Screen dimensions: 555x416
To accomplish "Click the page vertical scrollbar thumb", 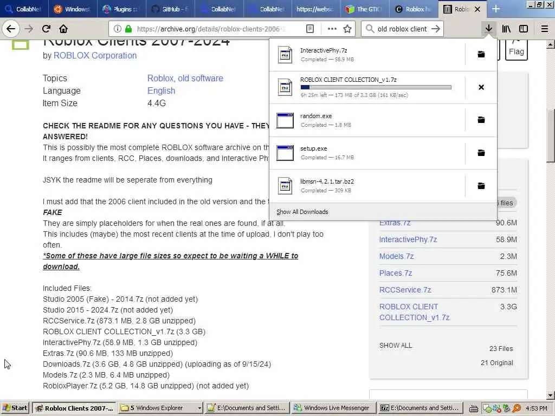I will [551, 135].
